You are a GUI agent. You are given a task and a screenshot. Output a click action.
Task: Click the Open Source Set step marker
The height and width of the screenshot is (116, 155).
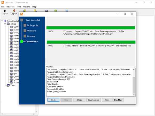pos(22,20)
